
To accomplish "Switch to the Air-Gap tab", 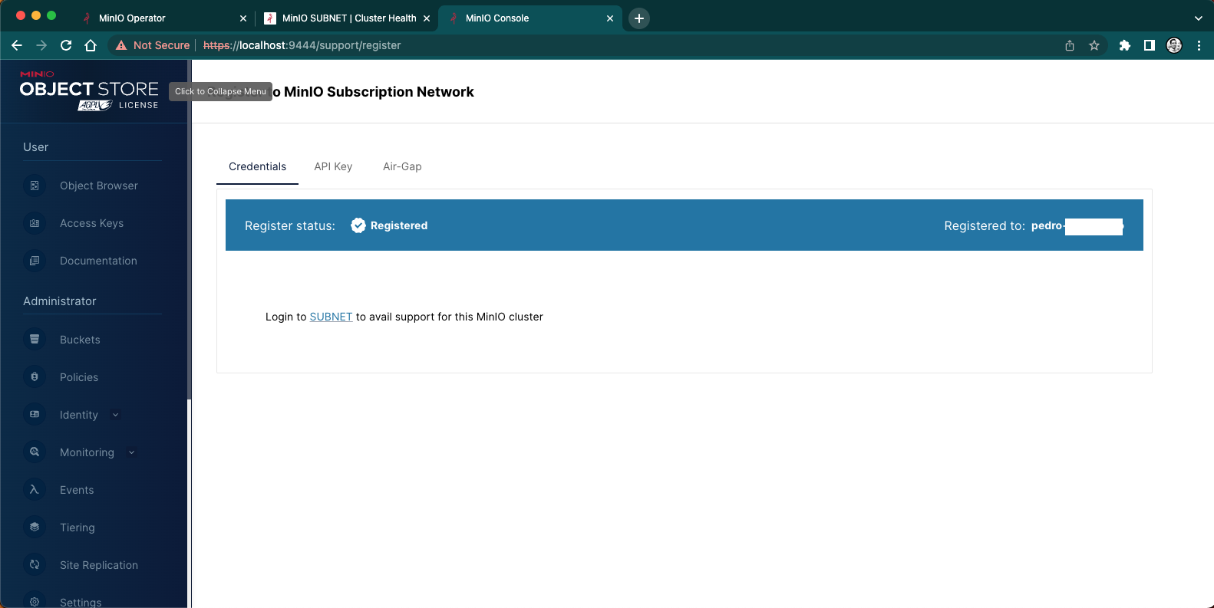I will [402, 166].
